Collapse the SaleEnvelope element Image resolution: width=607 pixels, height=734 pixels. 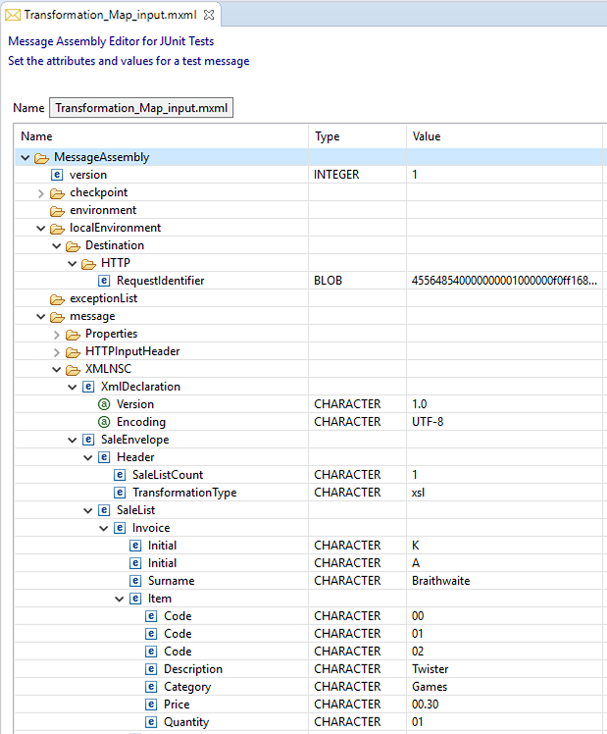72,441
